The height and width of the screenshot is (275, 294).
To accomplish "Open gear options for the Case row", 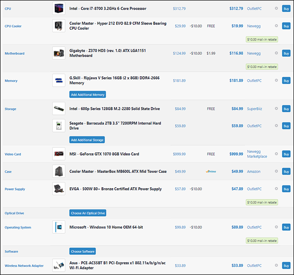I will coord(276,171).
